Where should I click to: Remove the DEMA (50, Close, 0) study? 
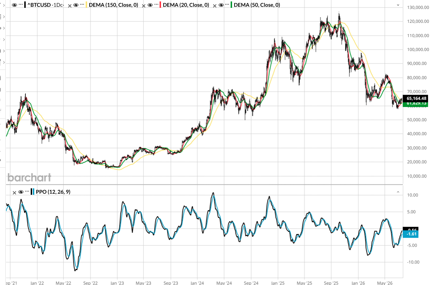click(x=215, y=5)
